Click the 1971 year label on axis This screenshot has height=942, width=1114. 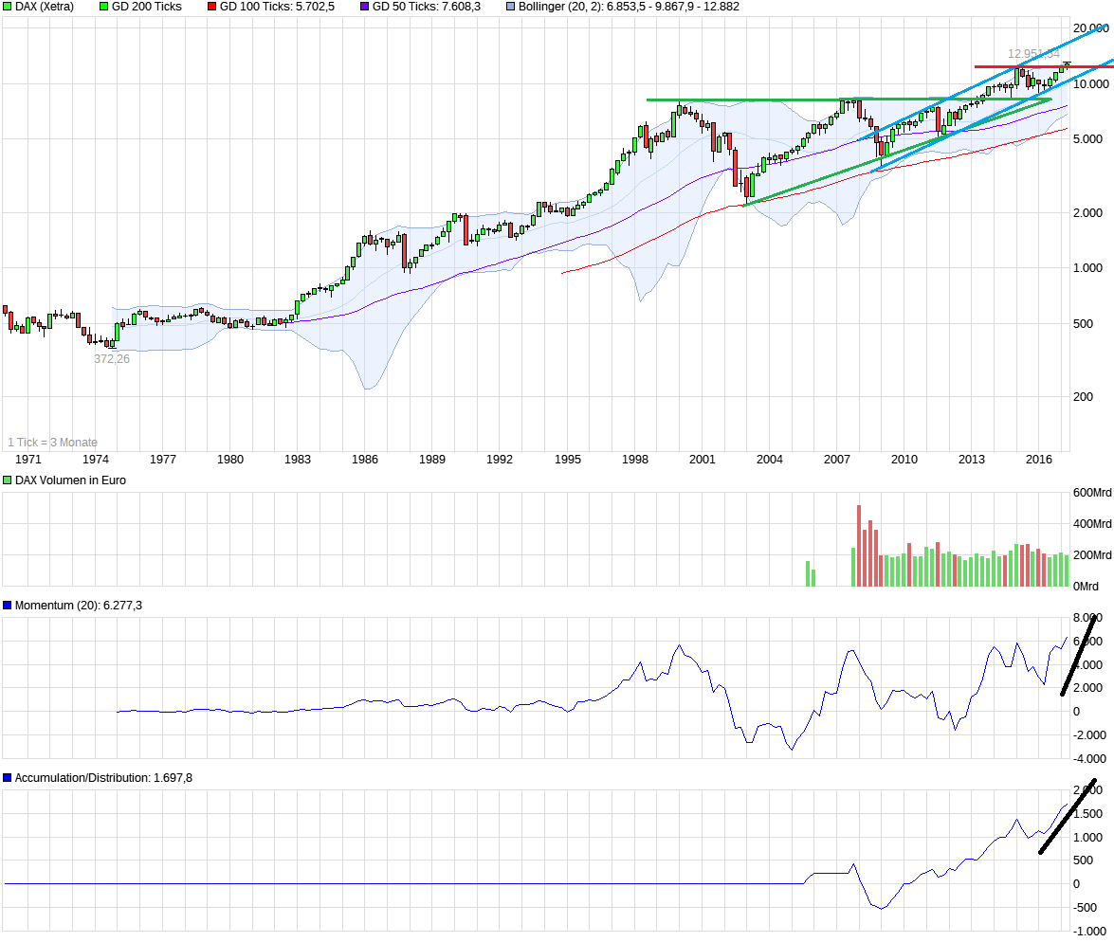(28, 459)
